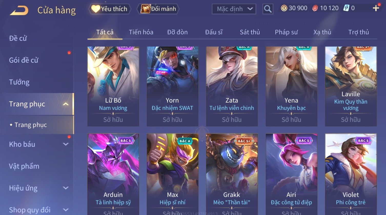The height and width of the screenshot is (215, 386).
Task: Select Grakk Mèo Thần tài skin card
Action: click(232, 174)
